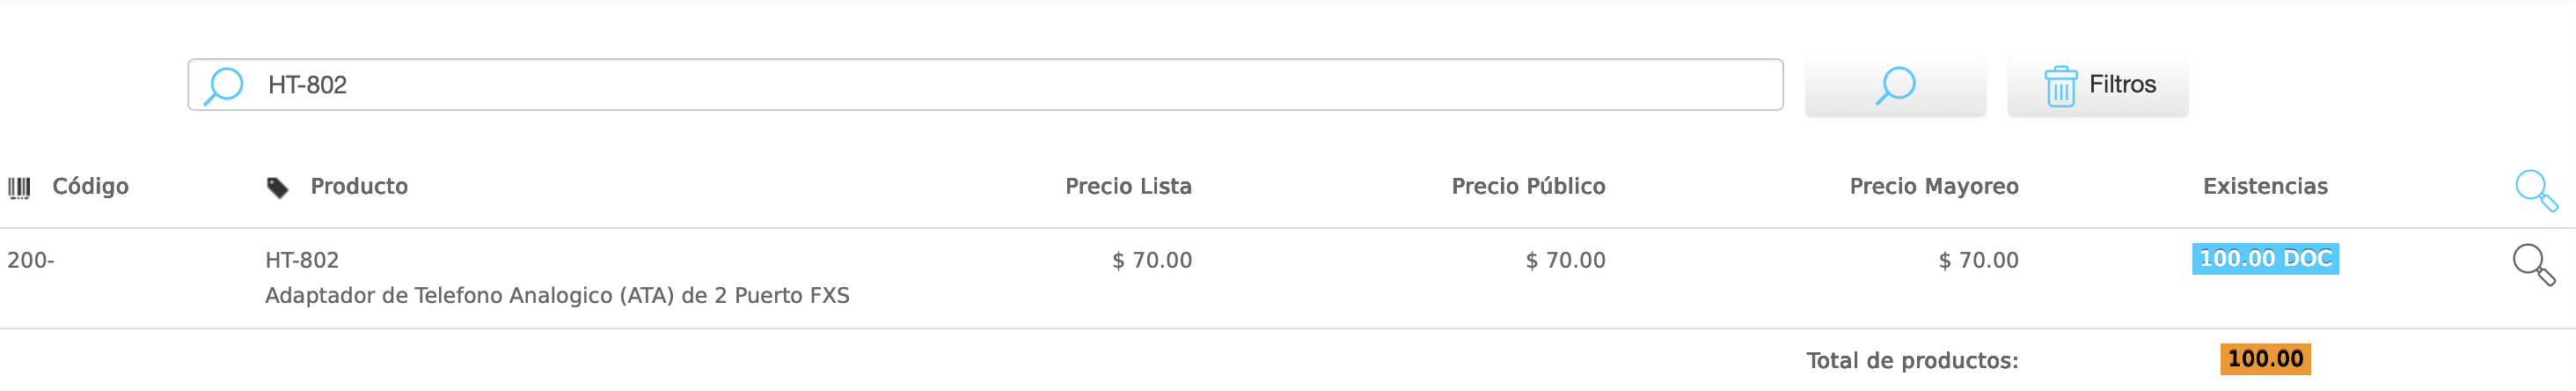The height and width of the screenshot is (391, 2576).
Task: Click the trash can Filtros icon
Action: coord(2059,86)
